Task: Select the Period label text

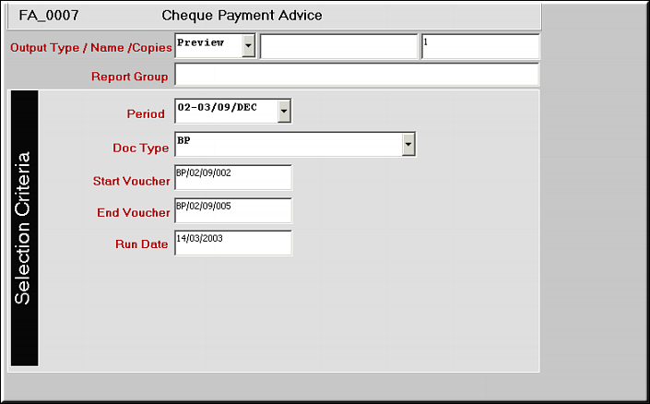Action: pyautogui.click(x=145, y=114)
